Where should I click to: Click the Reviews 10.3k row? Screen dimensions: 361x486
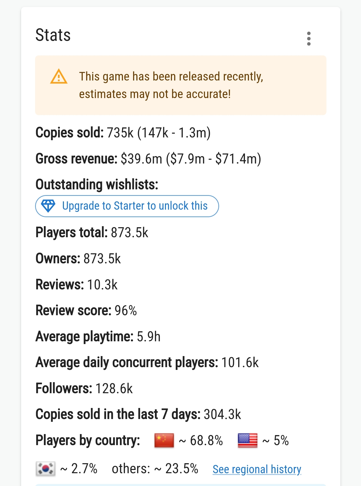click(76, 285)
